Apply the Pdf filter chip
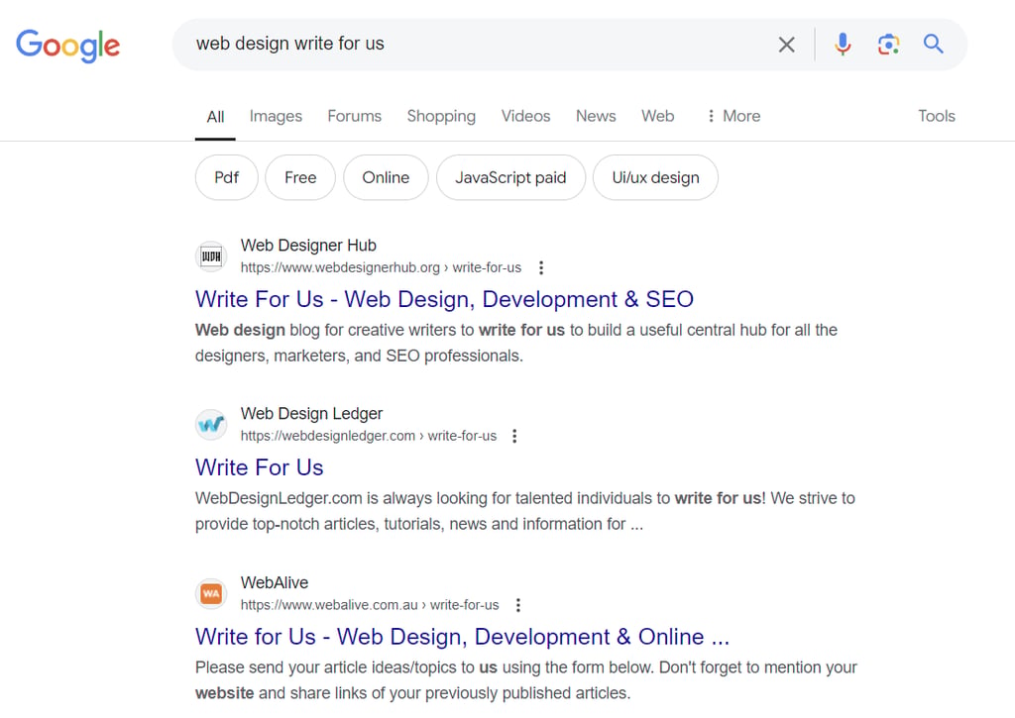 [x=227, y=177]
